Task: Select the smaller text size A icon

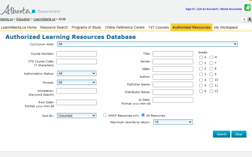Action: click(x=244, y=20)
